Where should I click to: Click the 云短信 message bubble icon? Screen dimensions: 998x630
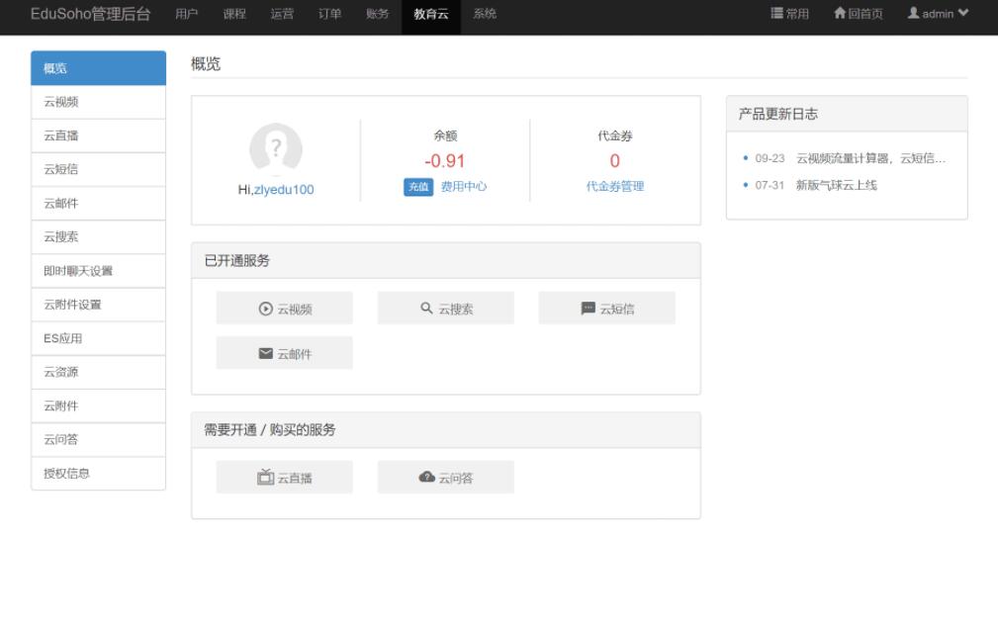click(588, 308)
